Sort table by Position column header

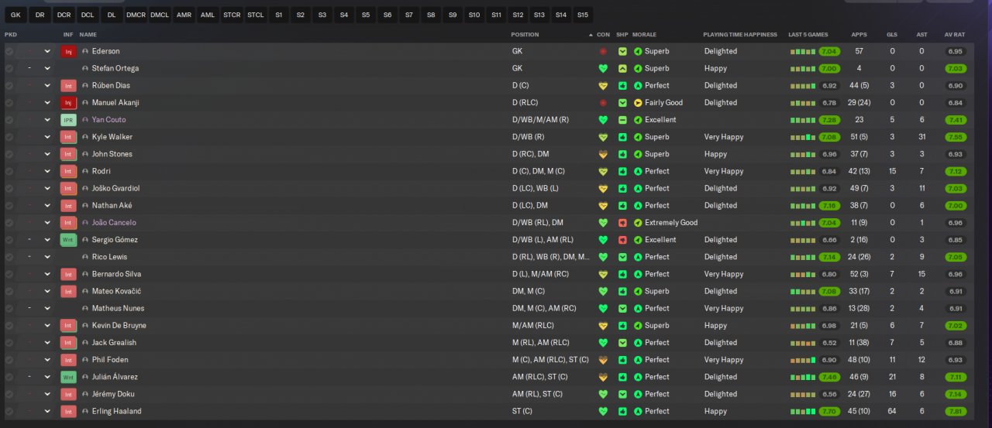pyautogui.click(x=525, y=35)
